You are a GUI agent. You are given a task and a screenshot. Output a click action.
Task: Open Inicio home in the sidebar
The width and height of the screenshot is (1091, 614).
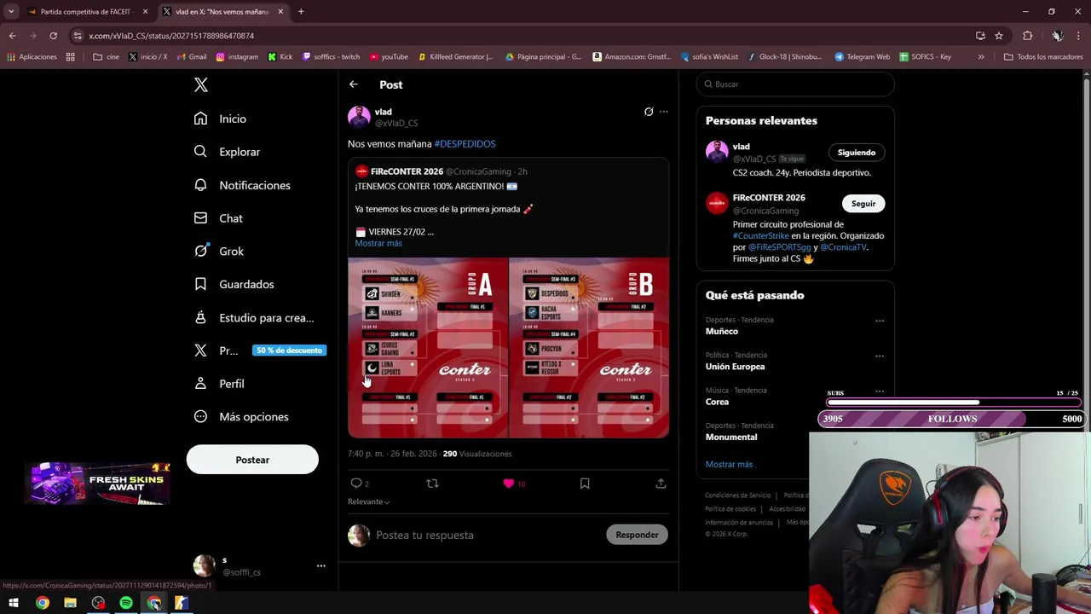[221, 119]
